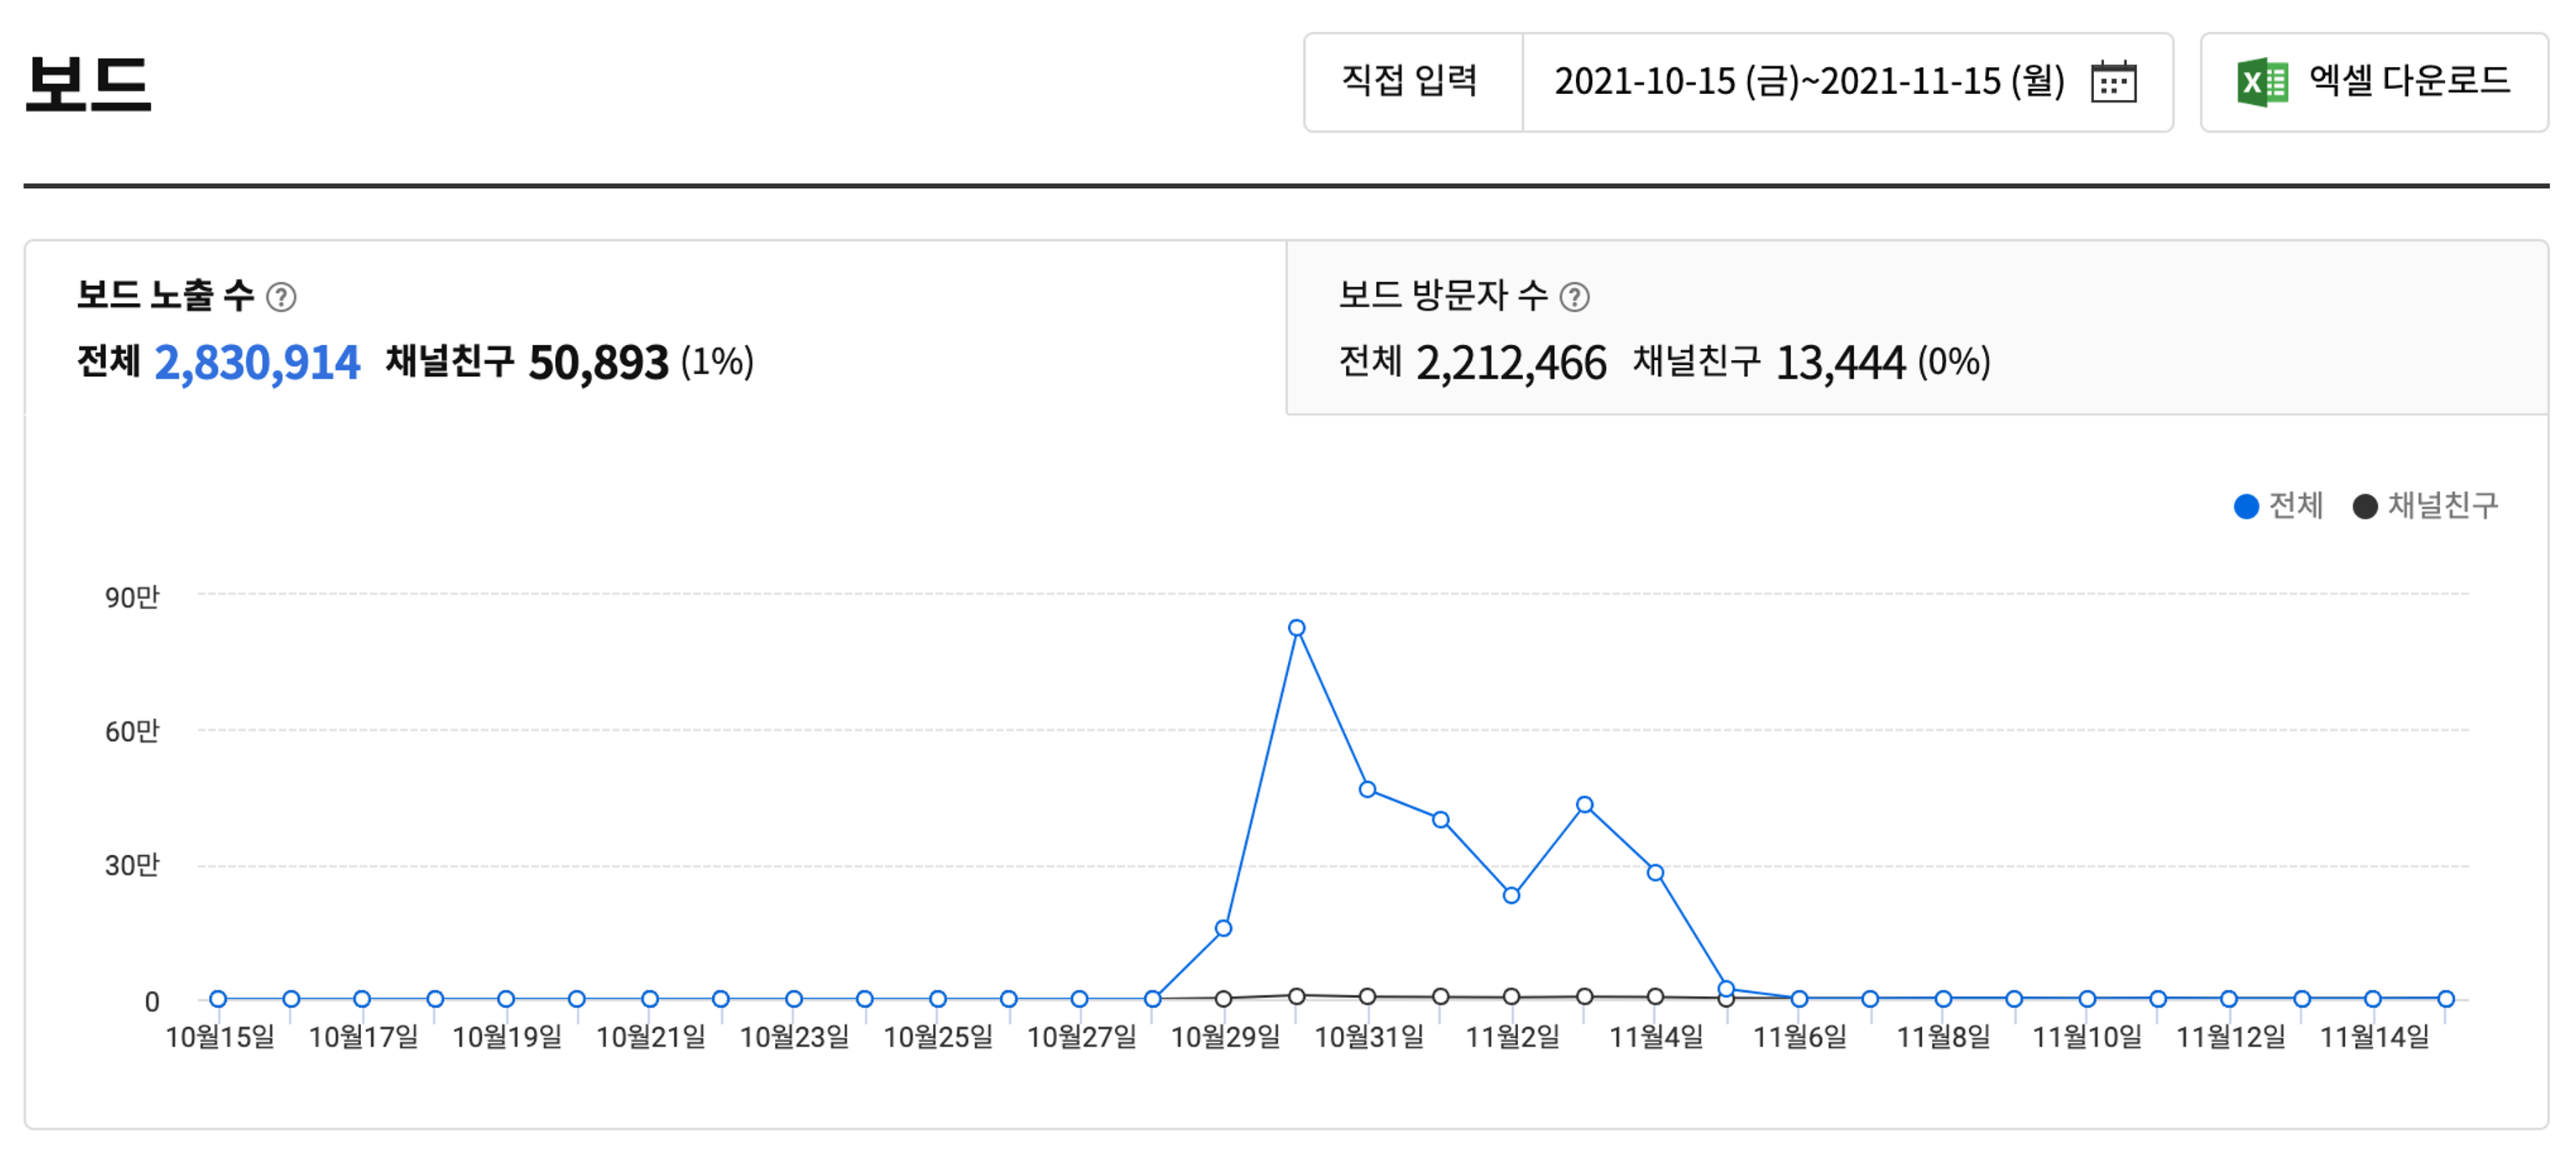Select the 전체 data point at 10월29일
This screenshot has width=2576, height=1158.
[x=1223, y=928]
